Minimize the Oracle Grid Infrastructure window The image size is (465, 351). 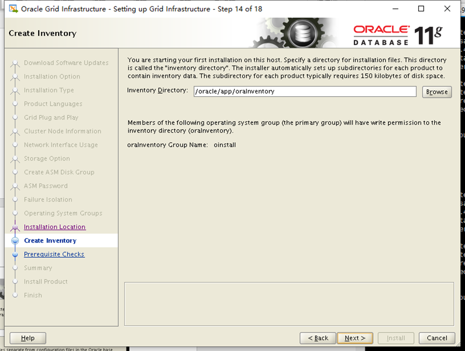coord(395,9)
